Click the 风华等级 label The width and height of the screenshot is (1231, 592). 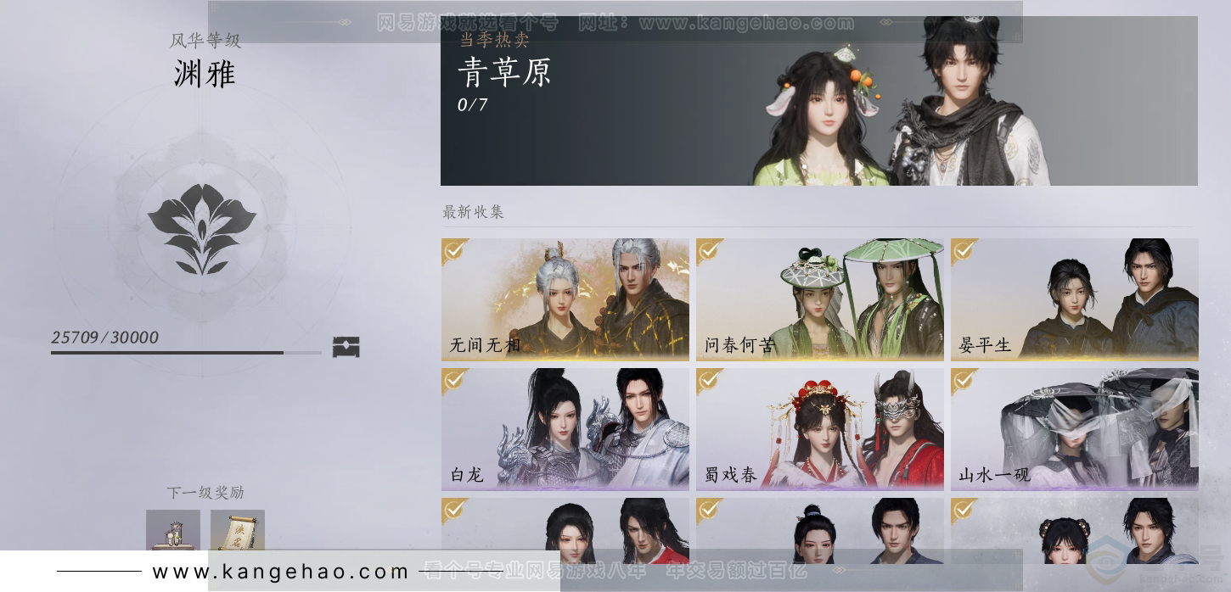coord(205,41)
